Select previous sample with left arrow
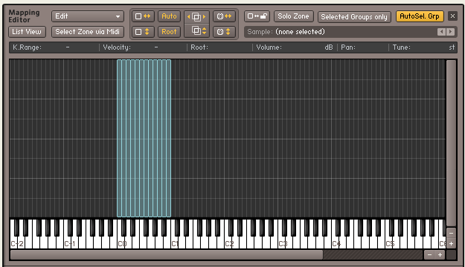The image size is (465, 267). [442, 32]
